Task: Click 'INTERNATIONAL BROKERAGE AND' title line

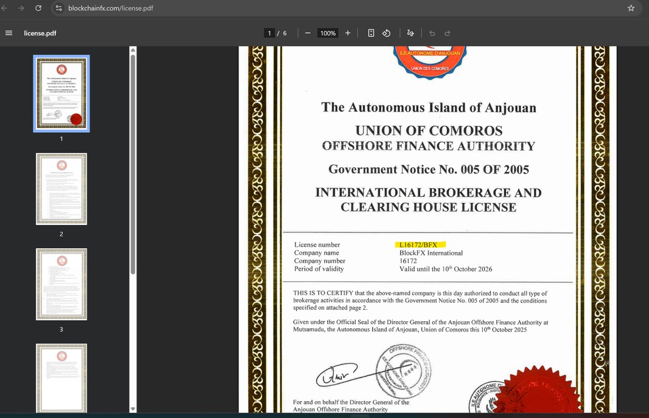Action: click(x=428, y=193)
